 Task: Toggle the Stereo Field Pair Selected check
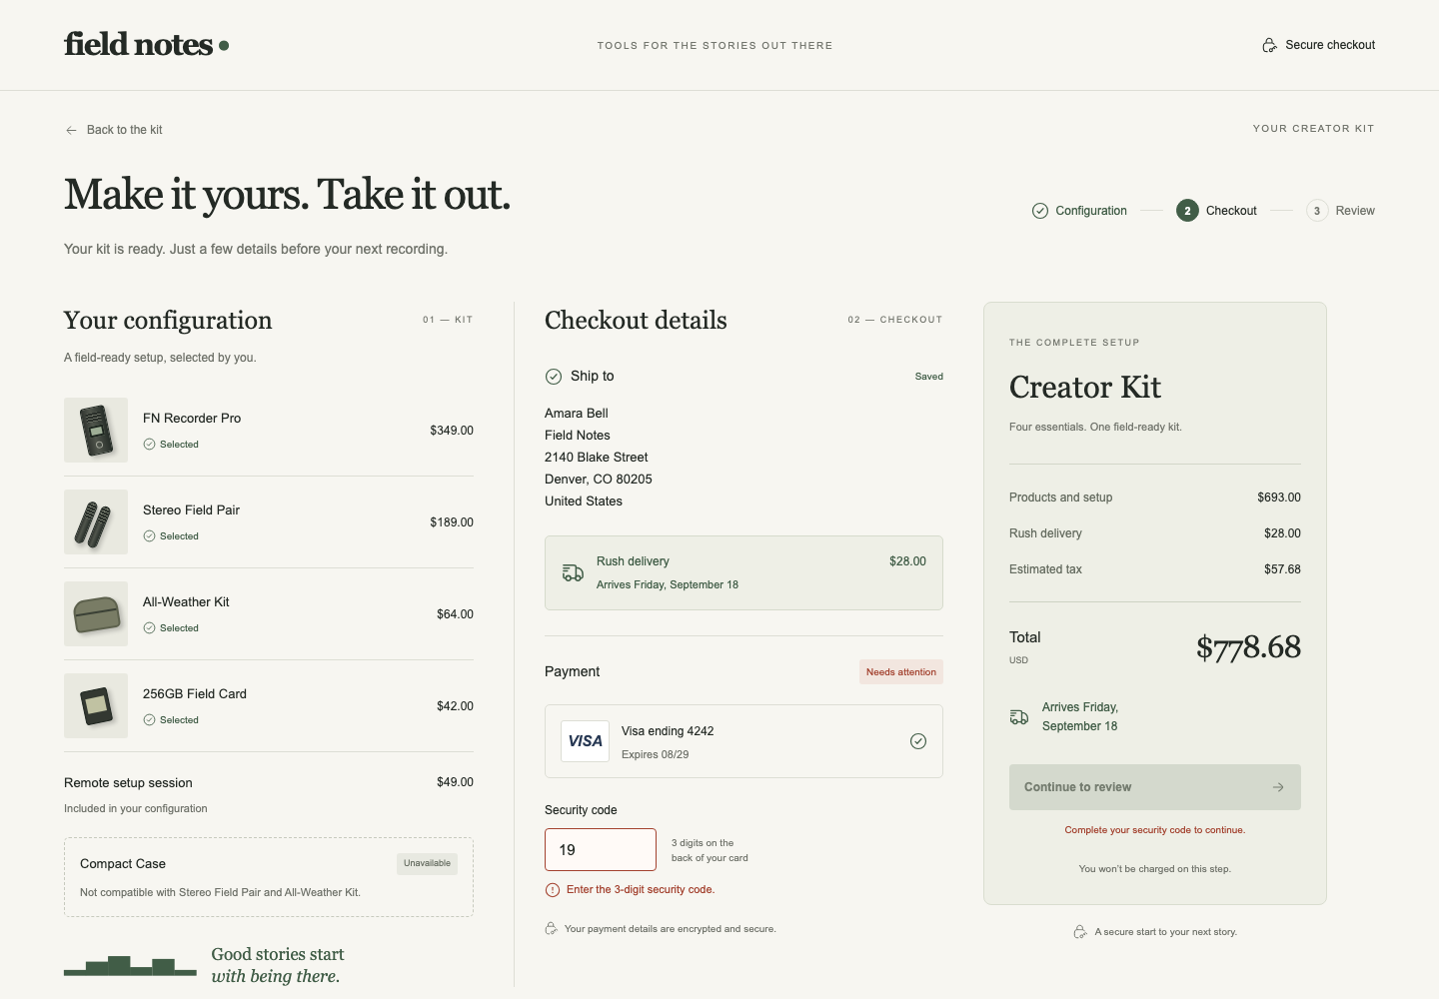pos(149,536)
